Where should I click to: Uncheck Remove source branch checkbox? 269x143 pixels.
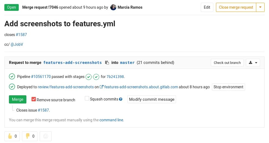pyautogui.click(x=34, y=99)
